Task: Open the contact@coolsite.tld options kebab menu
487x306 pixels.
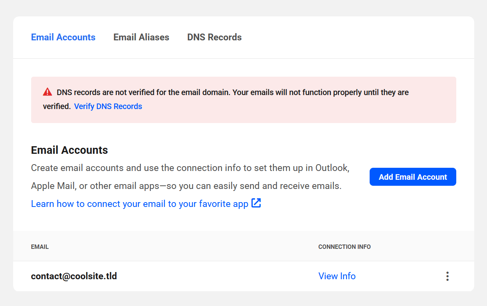Action: (447, 276)
